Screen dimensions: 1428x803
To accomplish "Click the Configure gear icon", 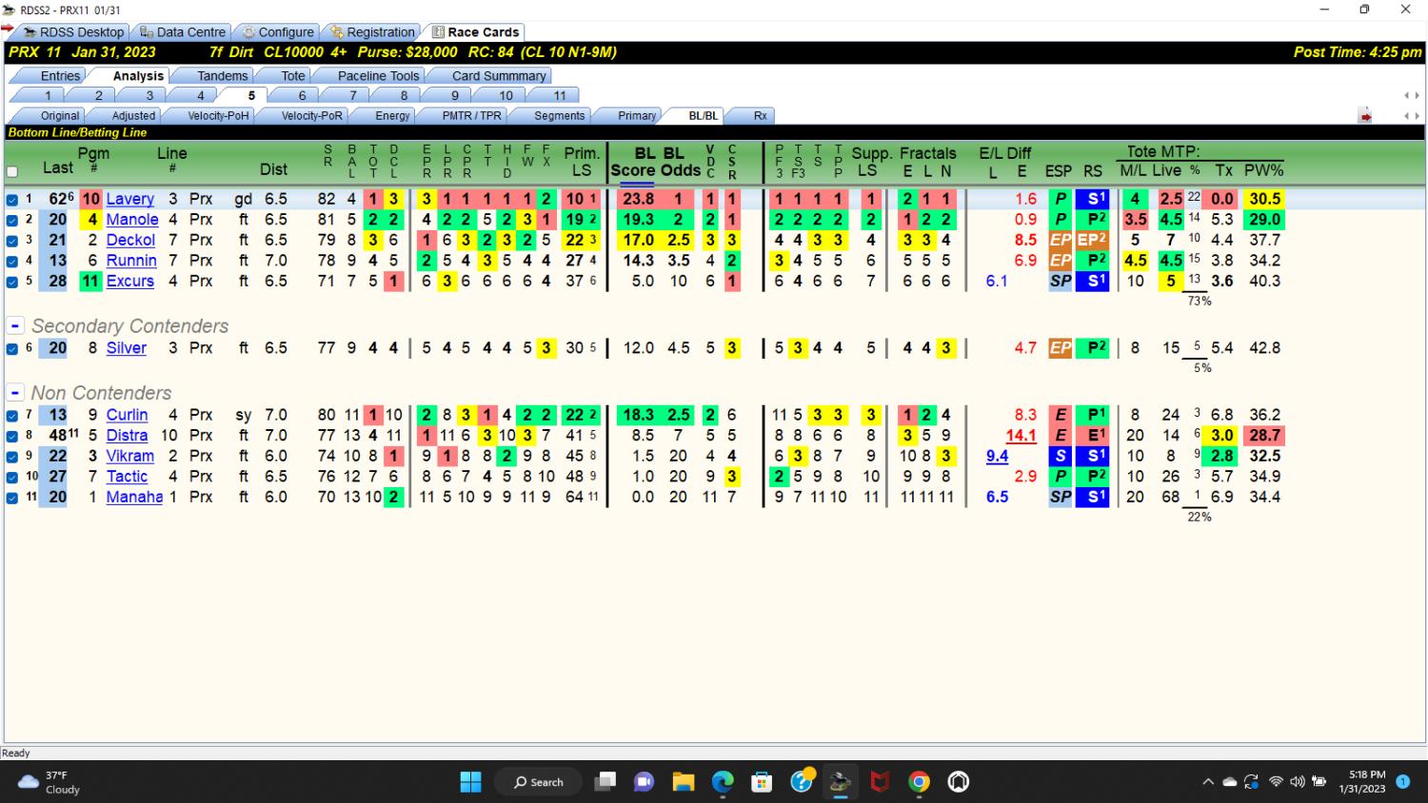I will [248, 31].
